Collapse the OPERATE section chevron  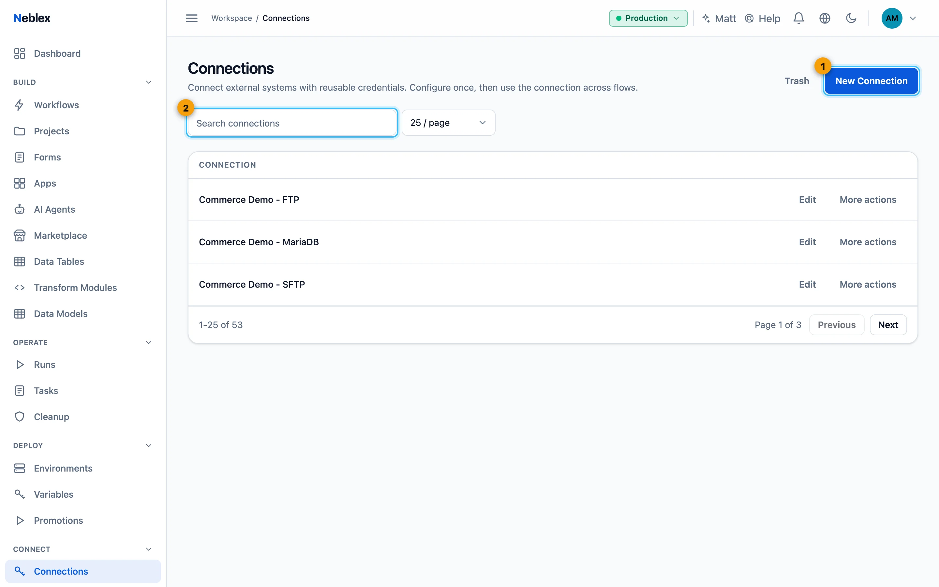tap(148, 342)
